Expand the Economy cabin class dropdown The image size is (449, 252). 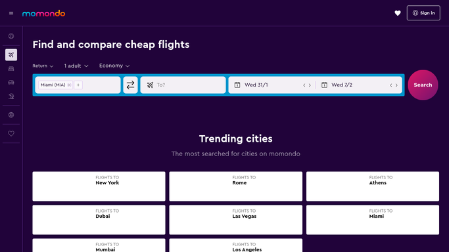(114, 66)
